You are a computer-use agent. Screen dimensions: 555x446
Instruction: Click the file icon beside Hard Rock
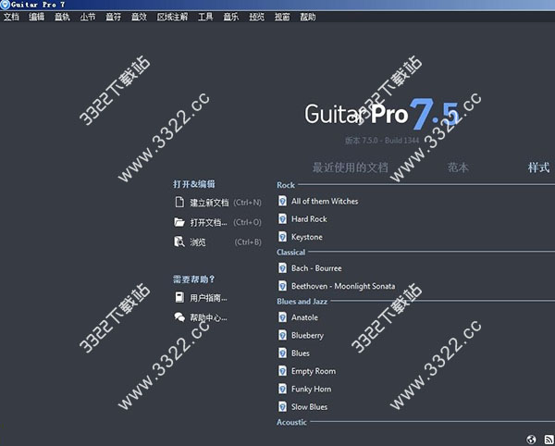click(282, 218)
